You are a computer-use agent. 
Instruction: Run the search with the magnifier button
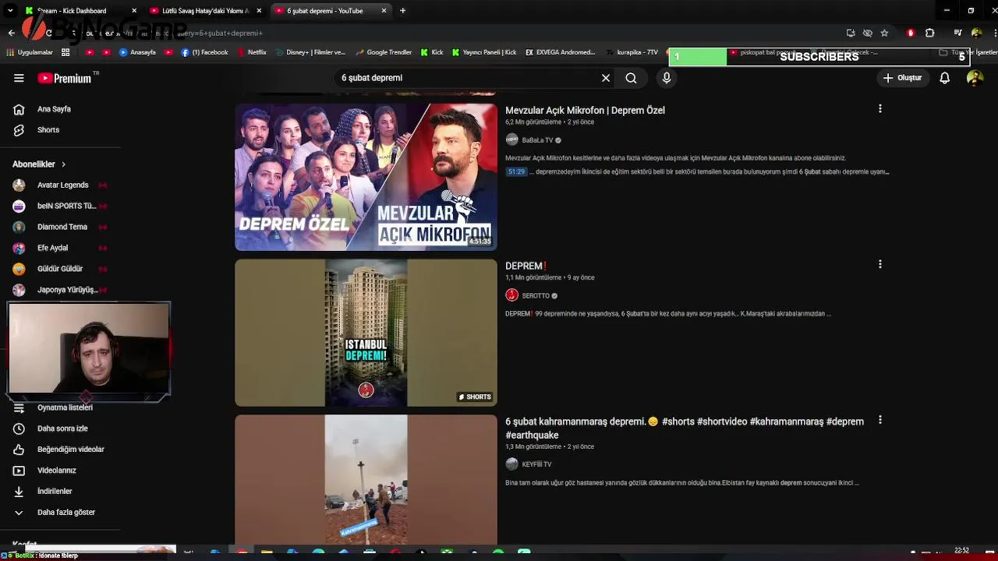(631, 78)
